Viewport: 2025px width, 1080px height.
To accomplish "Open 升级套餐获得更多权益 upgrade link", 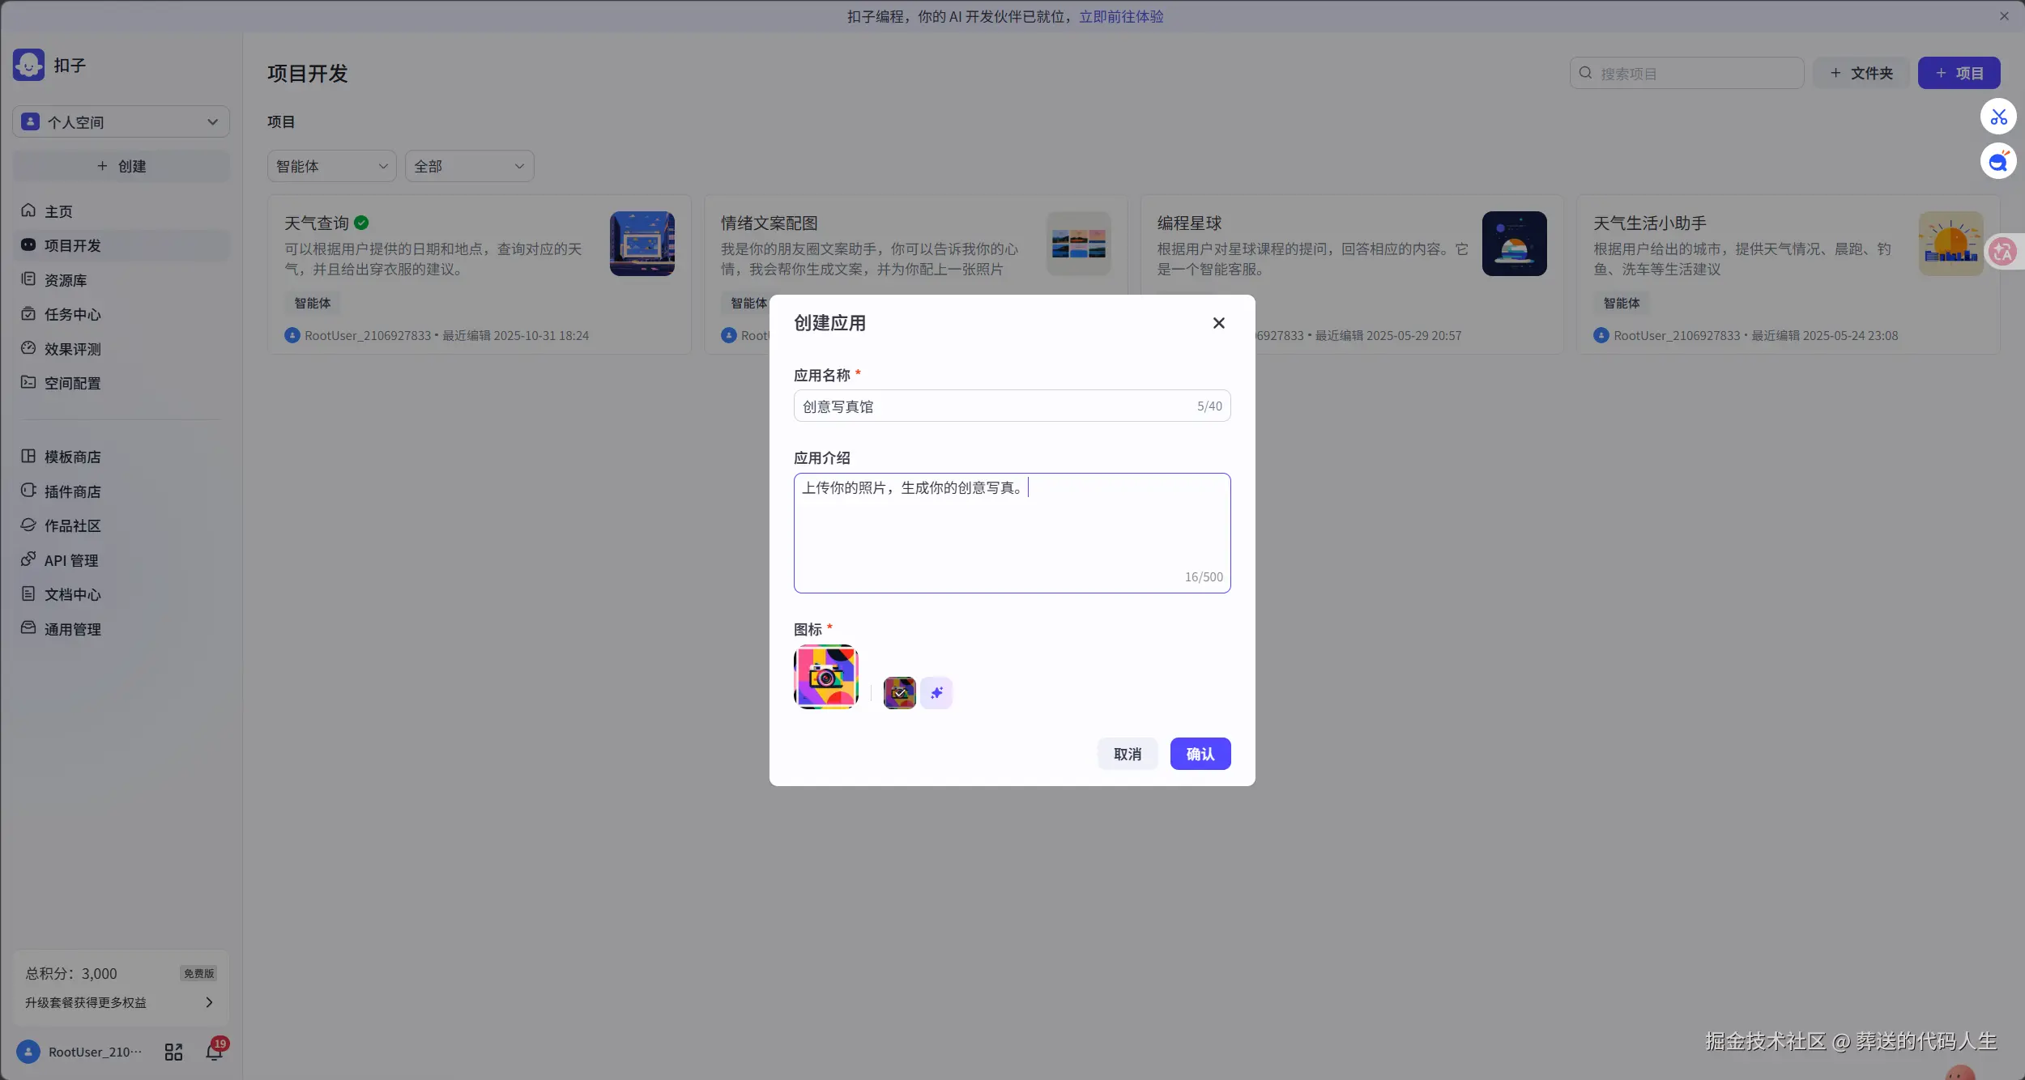I will click(x=120, y=1002).
